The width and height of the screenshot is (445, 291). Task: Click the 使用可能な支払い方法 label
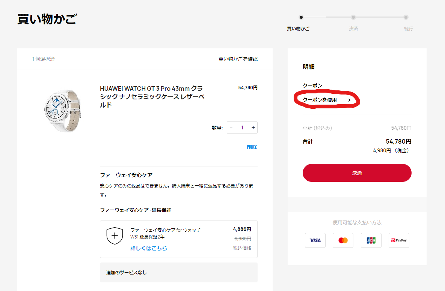pyautogui.click(x=357, y=222)
